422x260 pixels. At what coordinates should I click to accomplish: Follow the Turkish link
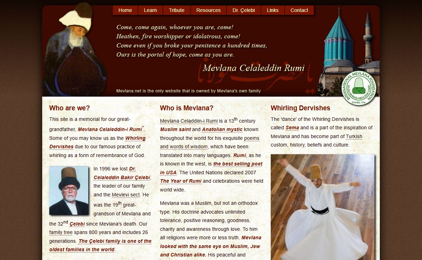click(354, 136)
